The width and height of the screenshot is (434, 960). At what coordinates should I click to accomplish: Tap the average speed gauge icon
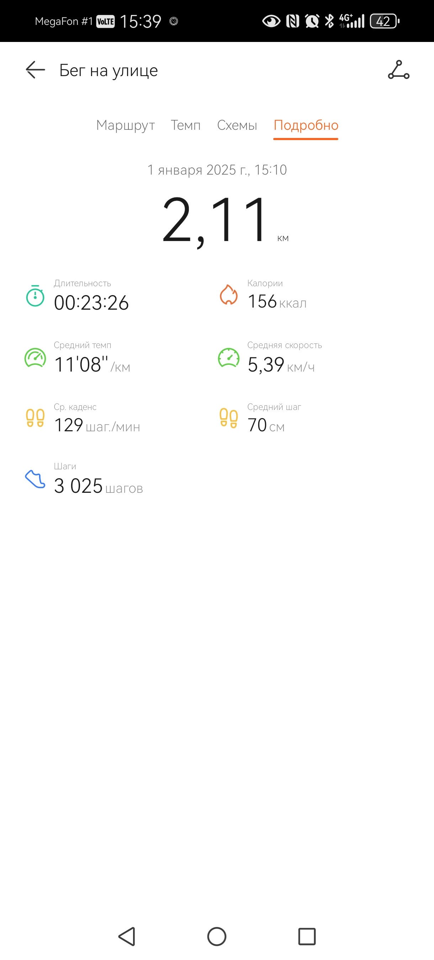[228, 358]
